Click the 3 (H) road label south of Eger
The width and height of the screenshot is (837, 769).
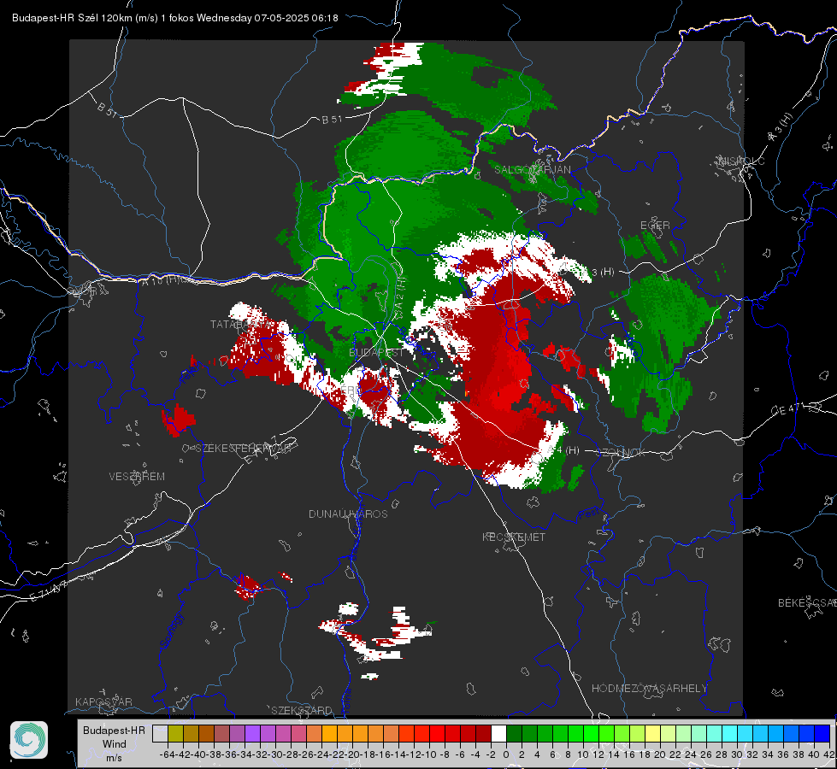(604, 273)
